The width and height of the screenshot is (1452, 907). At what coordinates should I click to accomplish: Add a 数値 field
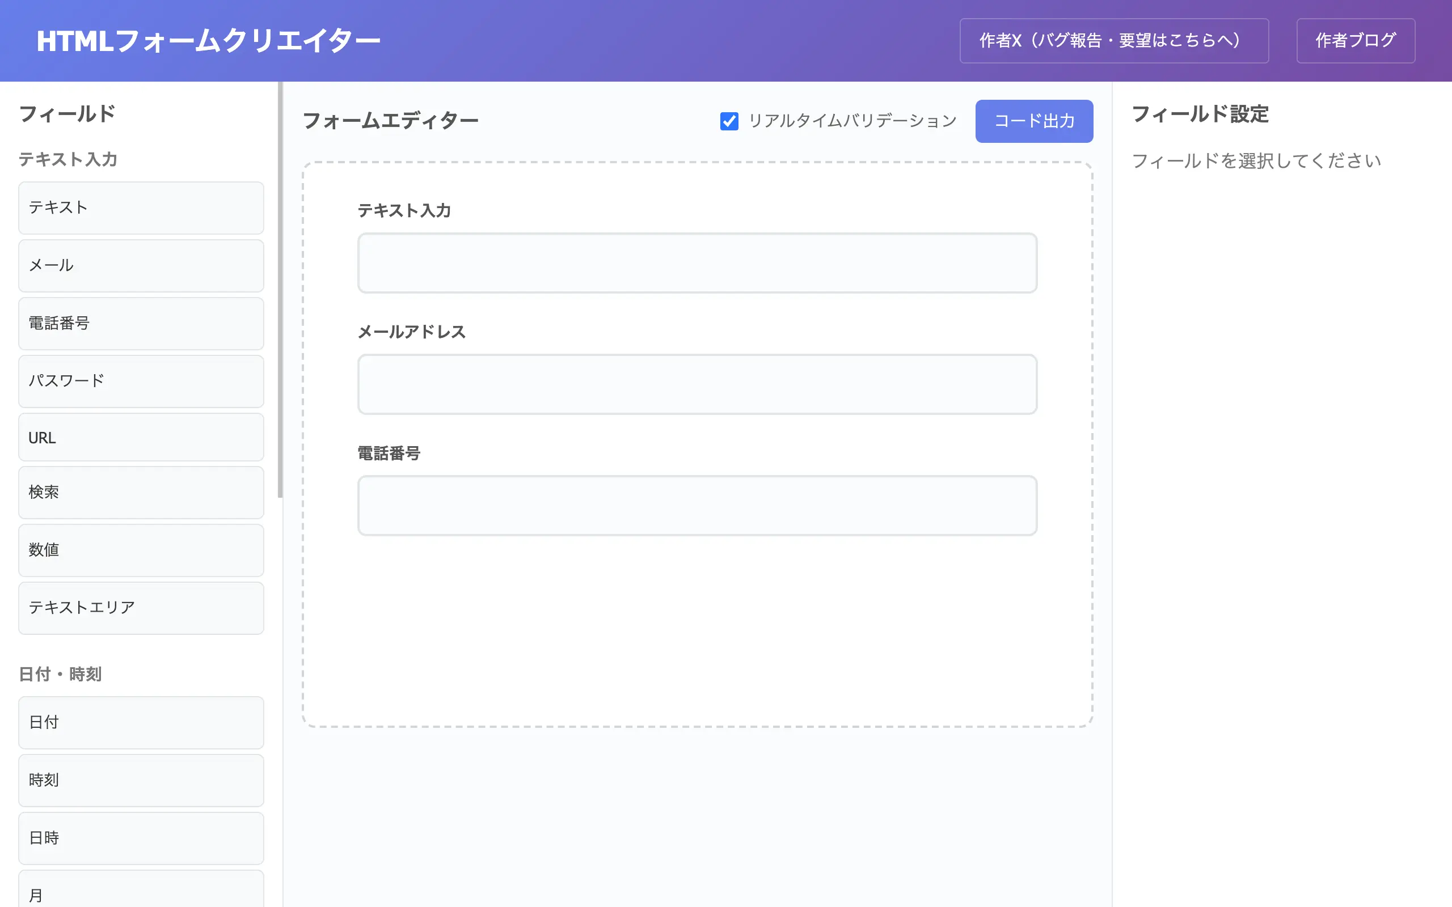[141, 550]
